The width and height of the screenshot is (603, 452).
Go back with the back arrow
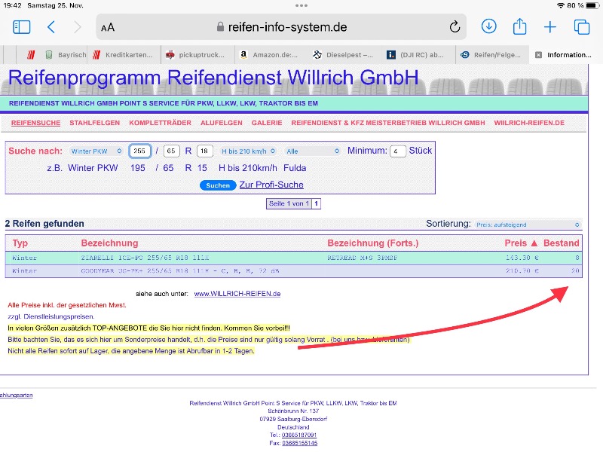coord(51,27)
